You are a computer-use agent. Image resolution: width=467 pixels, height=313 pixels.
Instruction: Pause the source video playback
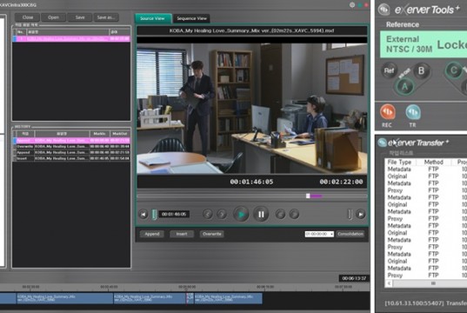[x=261, y=214]
